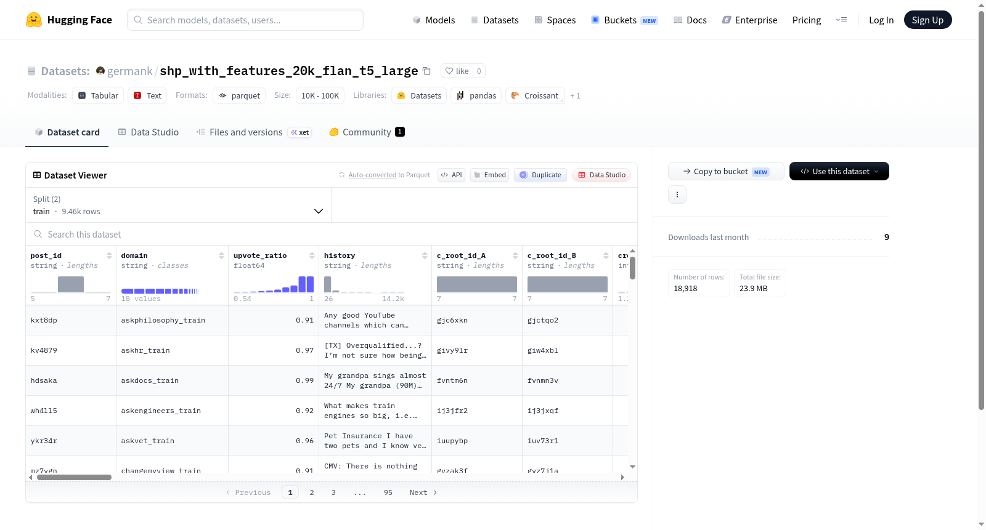The height and width of the screenshot is (530, 986).
Task: Click the Embed icon button
Action: coord(489,175)
